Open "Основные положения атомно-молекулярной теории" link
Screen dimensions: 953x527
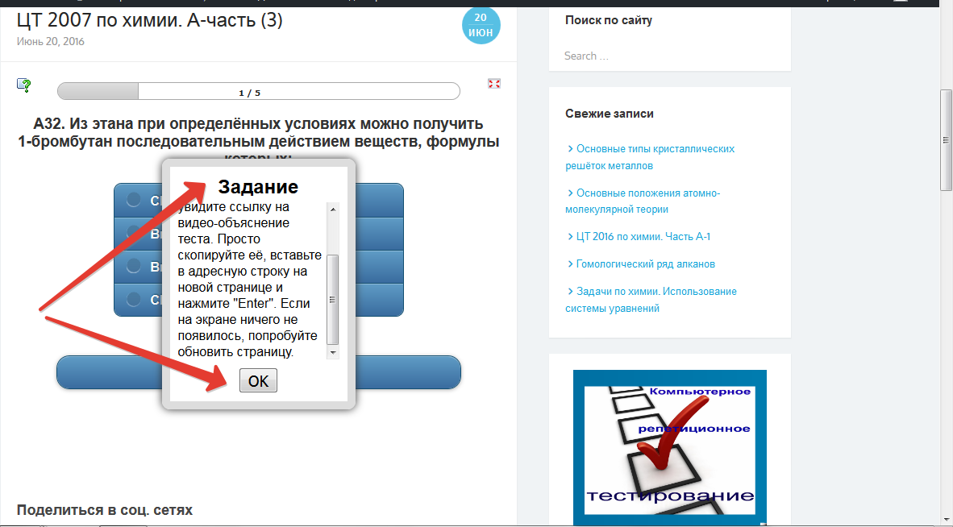pyautogui.click(x=643, y=201)
